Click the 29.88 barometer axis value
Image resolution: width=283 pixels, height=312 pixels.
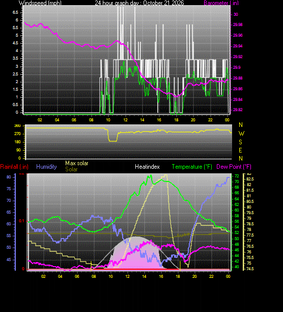tap(238, 78)
